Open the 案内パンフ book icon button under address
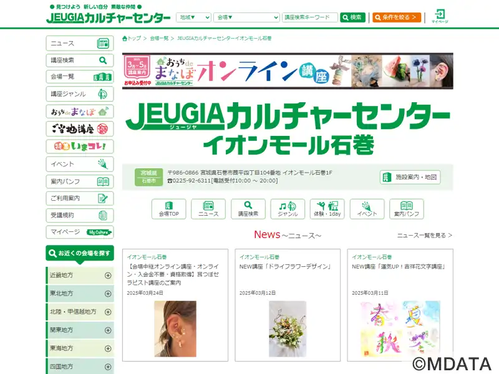 point(407,209)
